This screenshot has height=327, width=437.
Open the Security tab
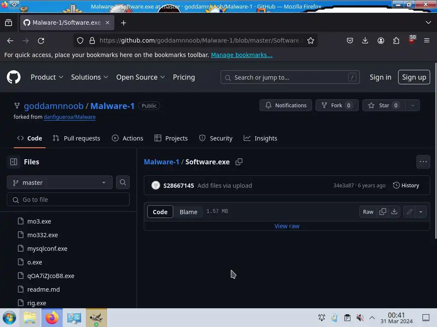point(216,138)
